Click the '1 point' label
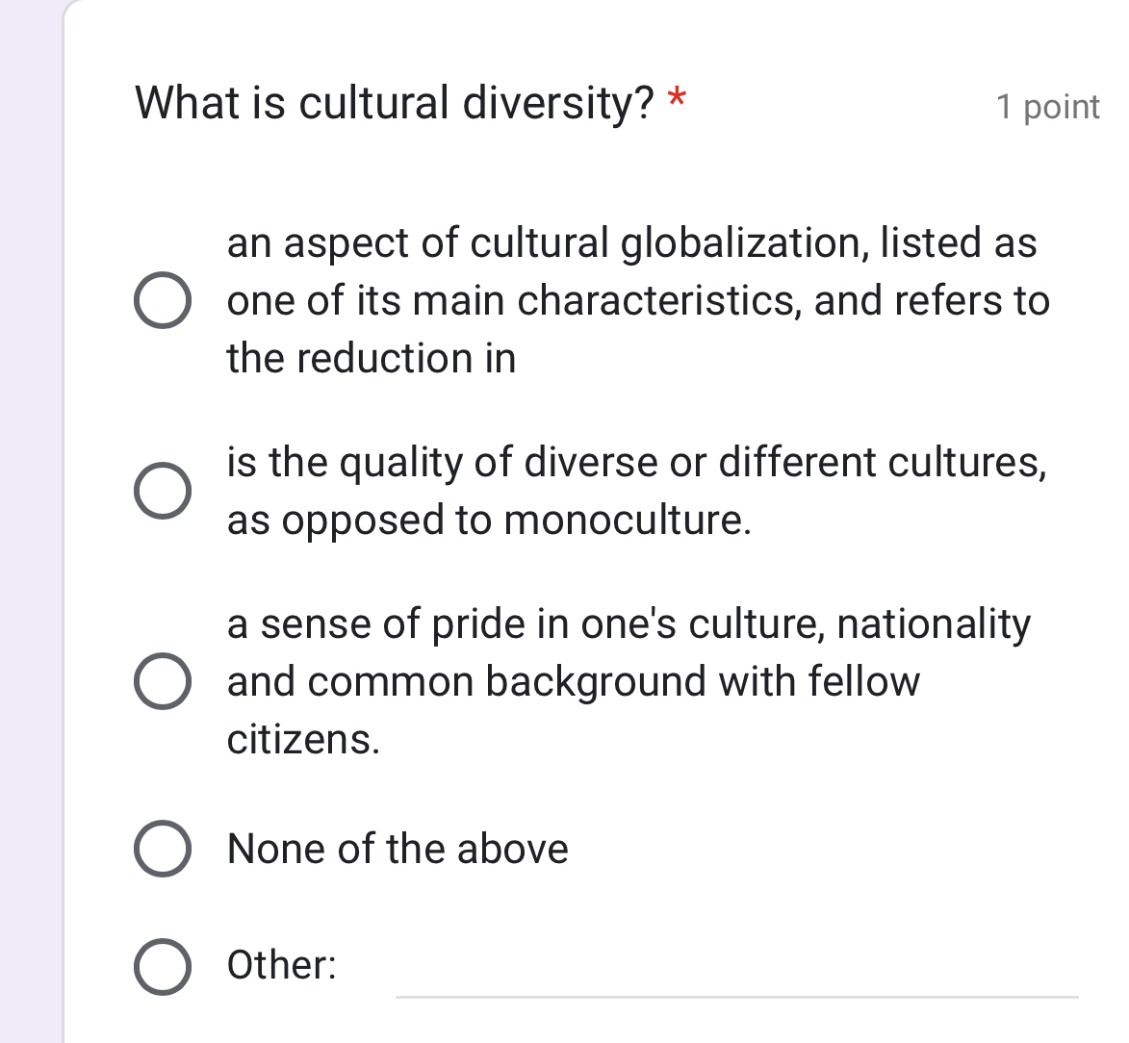Screen dimensions: 1129x1043 point(1047,107)
